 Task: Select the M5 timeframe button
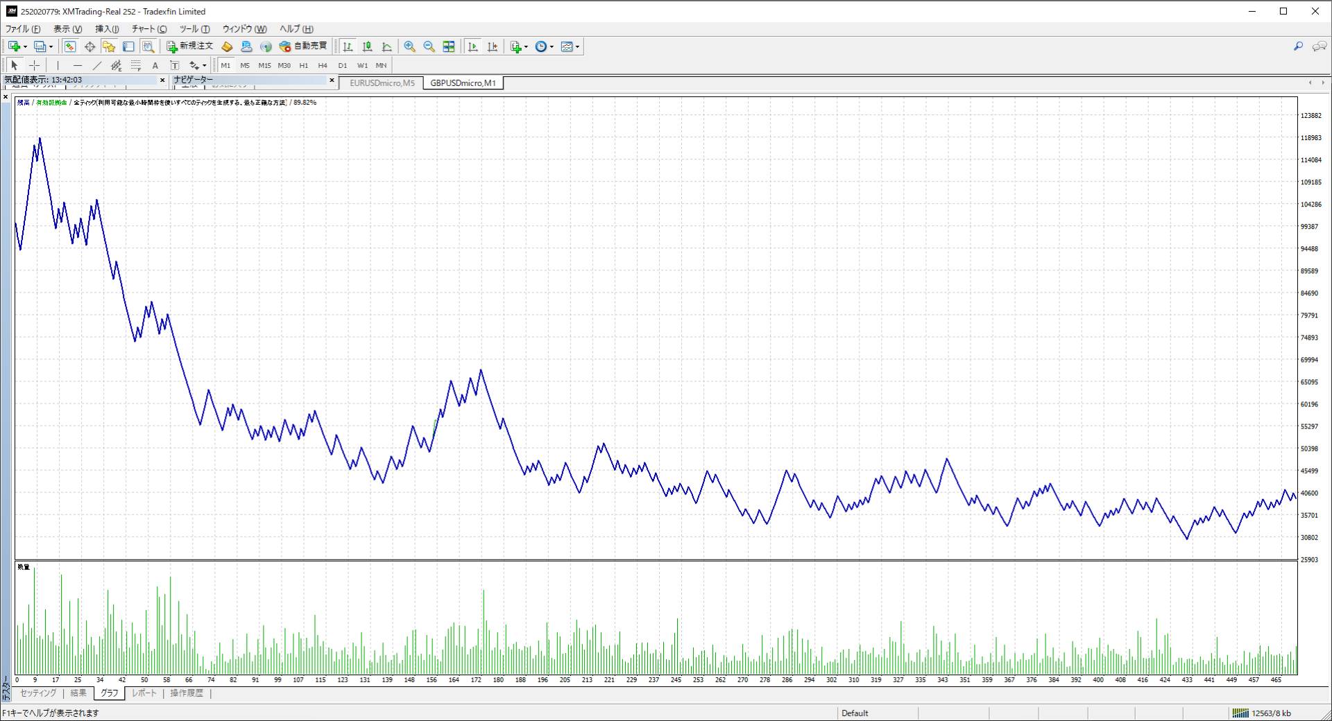click(x=245, y=65)
